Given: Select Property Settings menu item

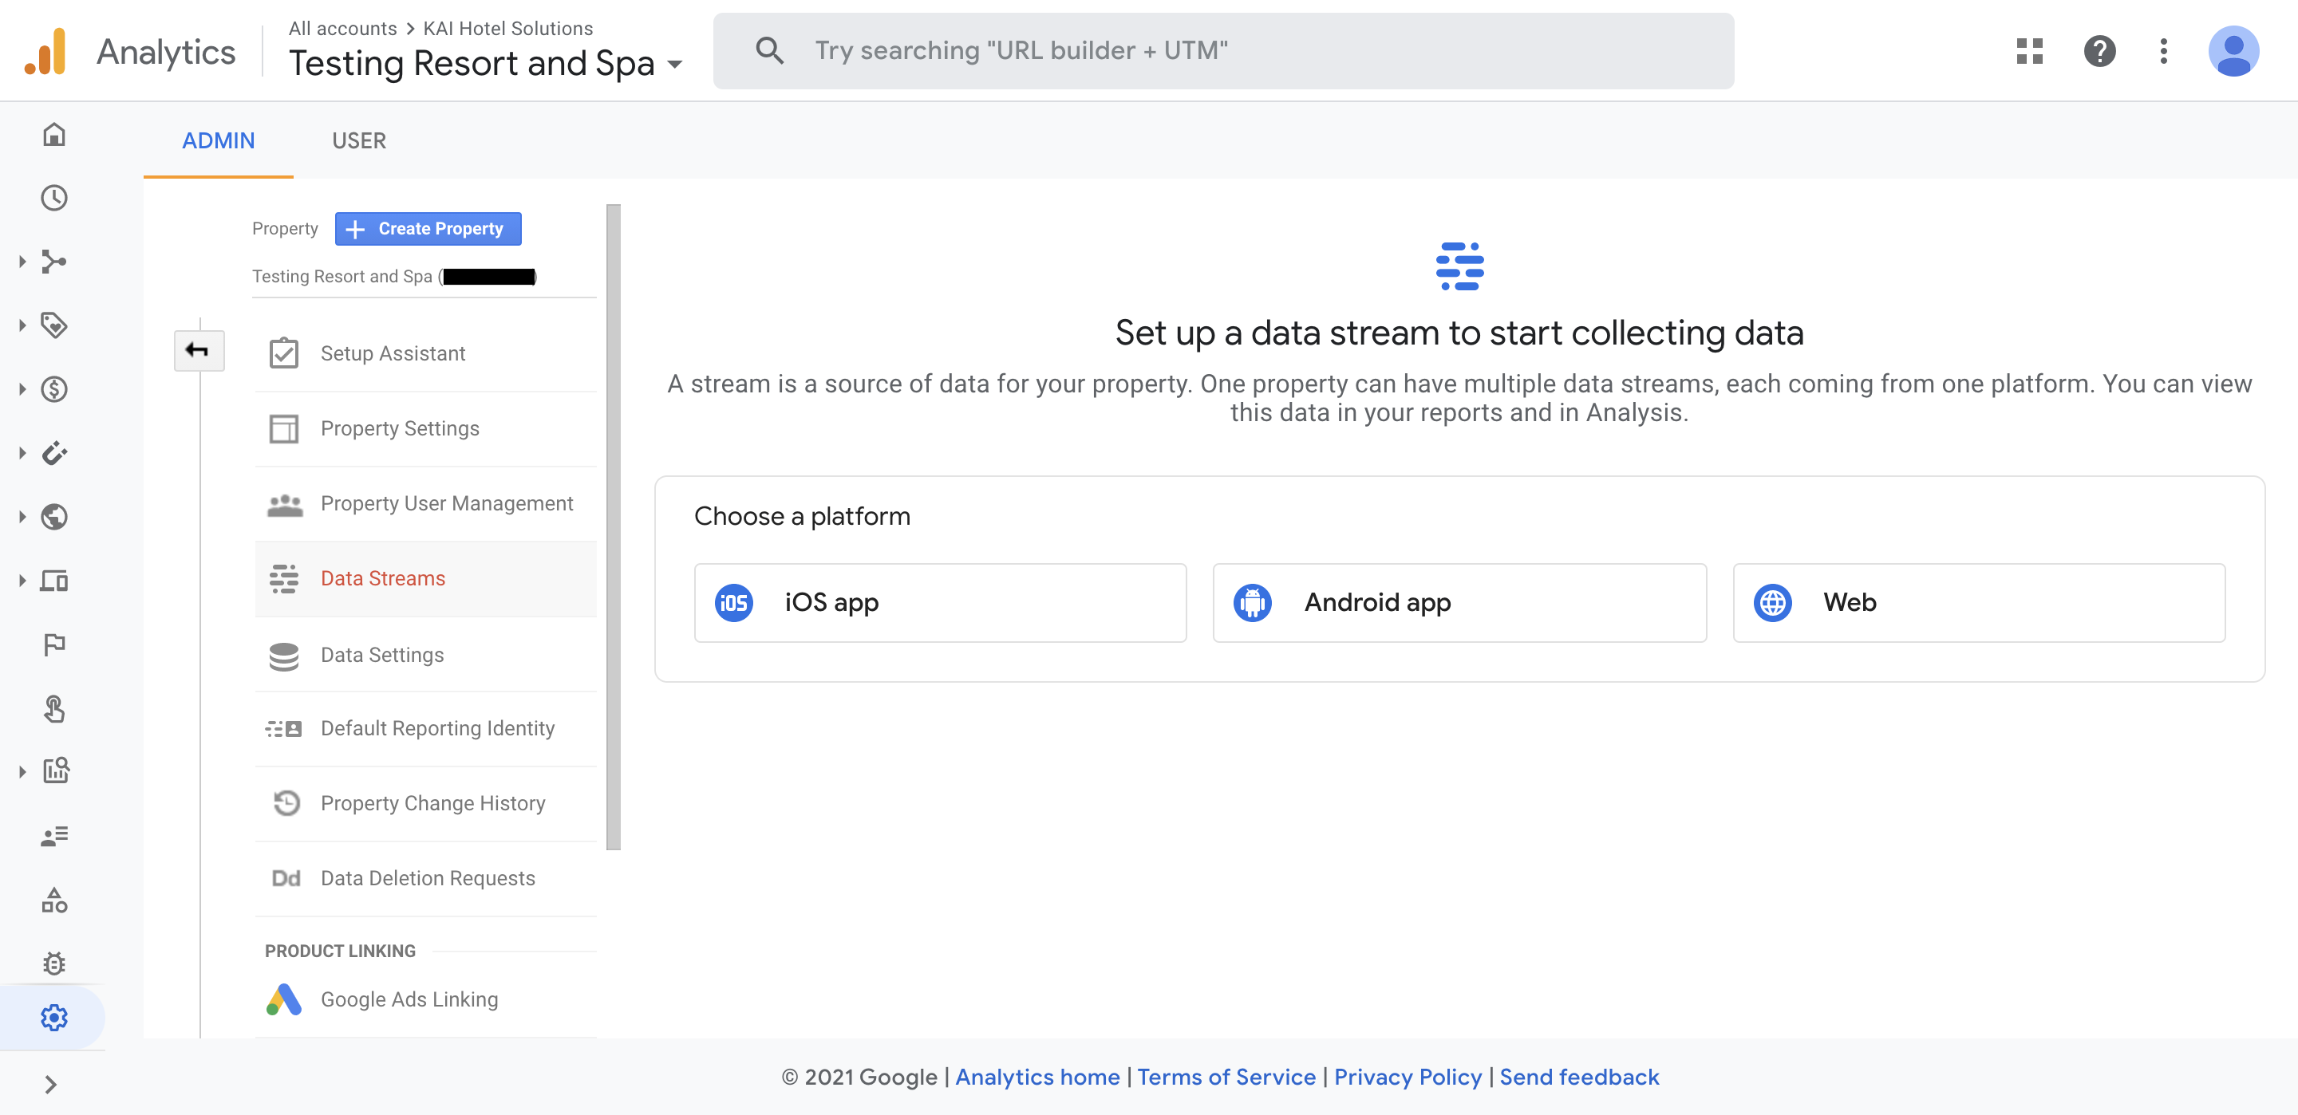Looking at the screenshot, I should (x=400, y=429).
